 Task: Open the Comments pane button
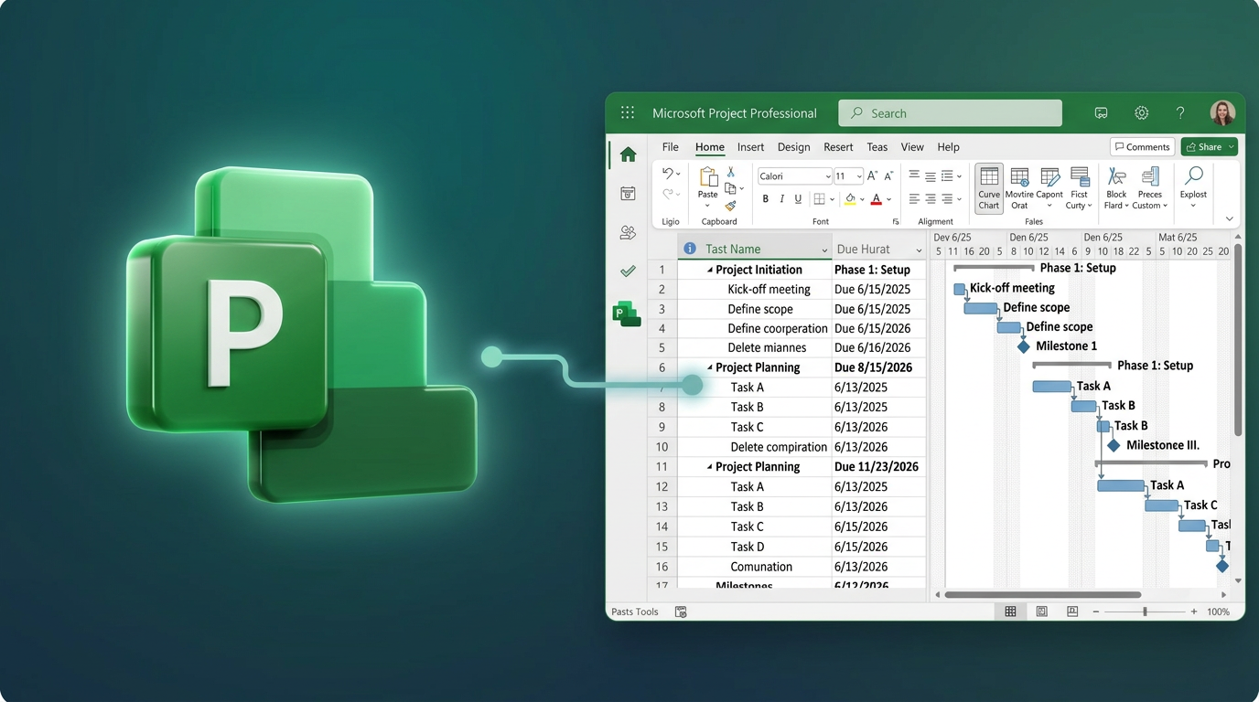click(1143, 146)
